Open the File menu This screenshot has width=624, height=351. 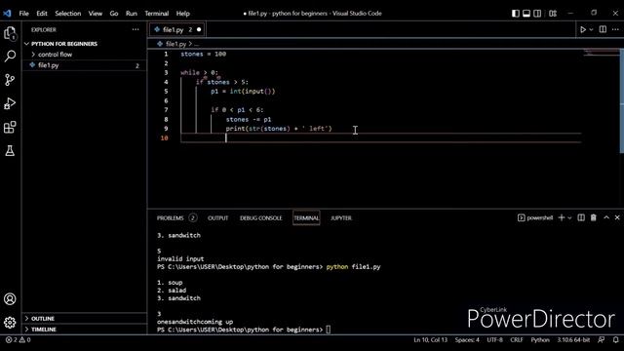click(23, 14)
